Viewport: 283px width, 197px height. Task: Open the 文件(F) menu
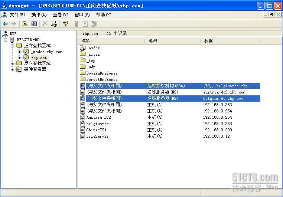pos(17,15)
